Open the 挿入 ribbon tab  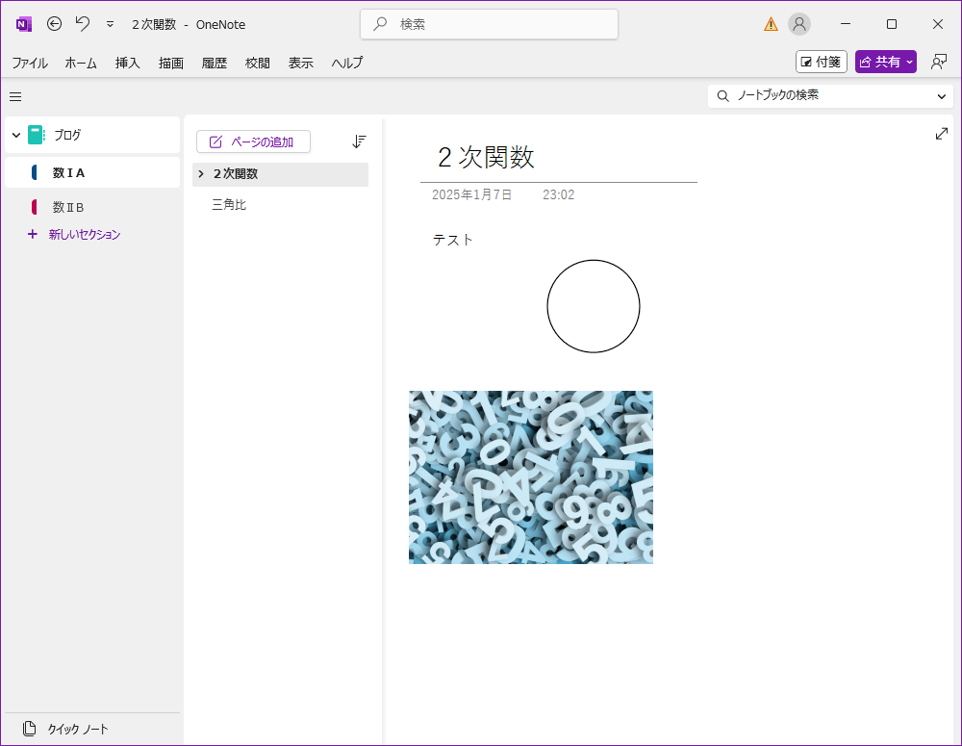coord(128,63)
